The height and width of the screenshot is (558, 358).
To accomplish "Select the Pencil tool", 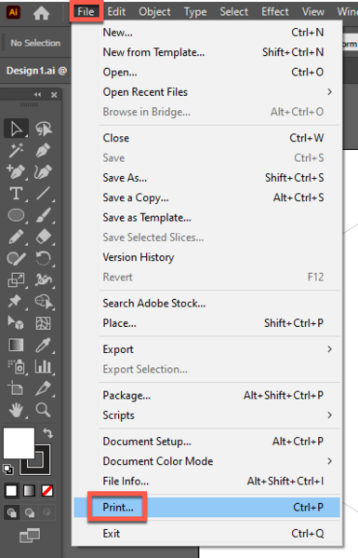I will 16,237.
